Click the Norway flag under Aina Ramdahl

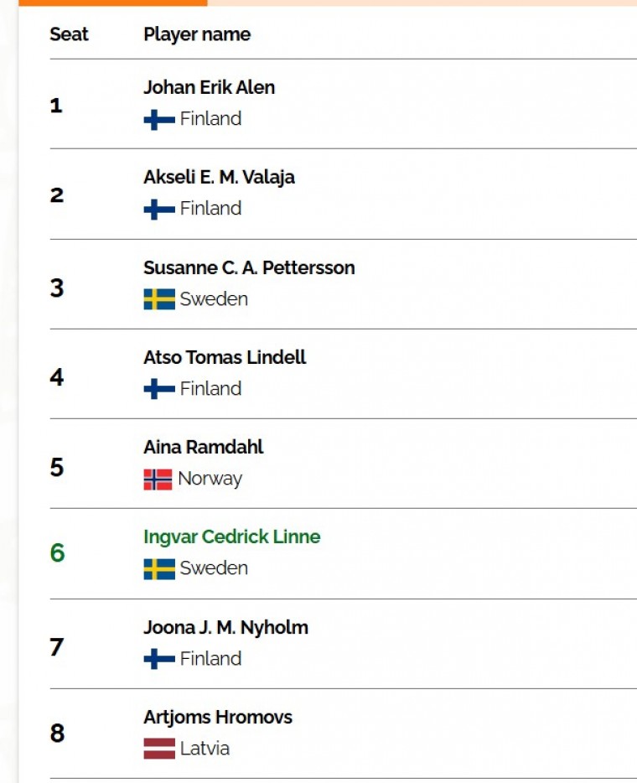[x=158, y=480]
